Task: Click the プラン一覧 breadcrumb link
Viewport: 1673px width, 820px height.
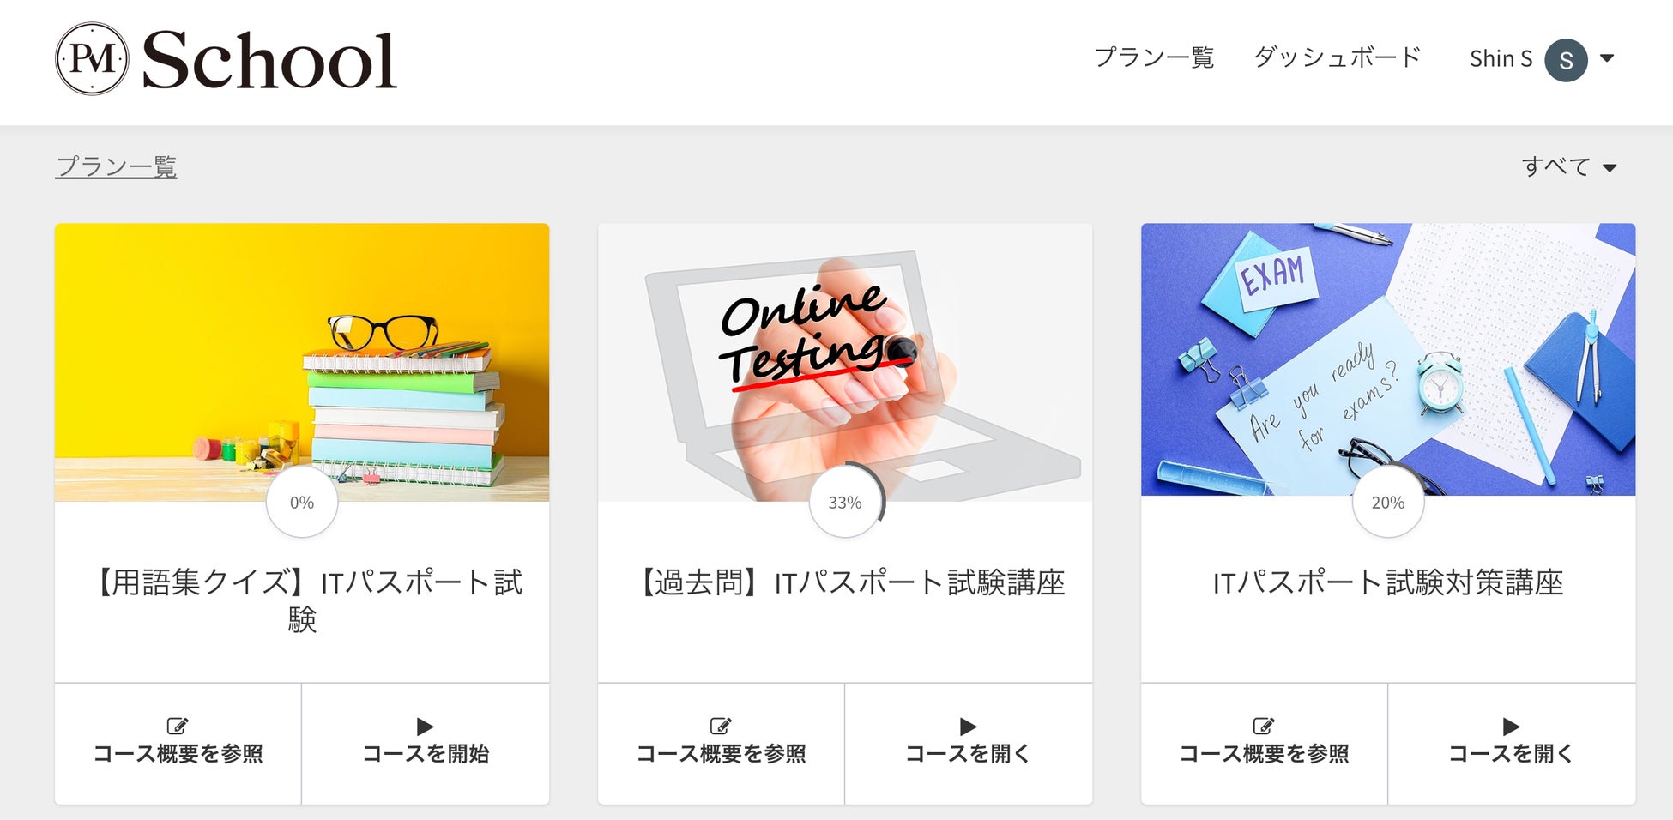Action: click(x=116, y=166)
